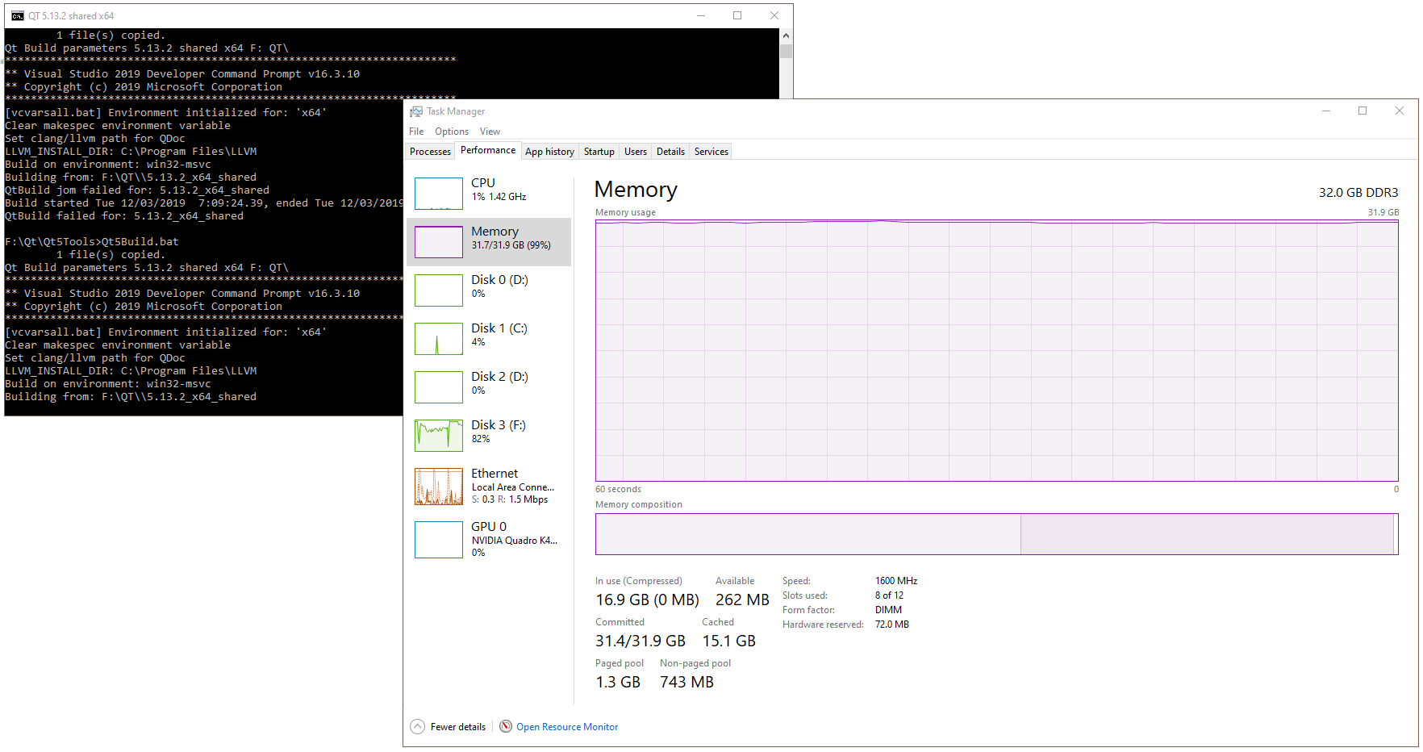This screenshot has height=752, width=1423.
Task: Switch to the App history tab
Action: tap(549, 152)
